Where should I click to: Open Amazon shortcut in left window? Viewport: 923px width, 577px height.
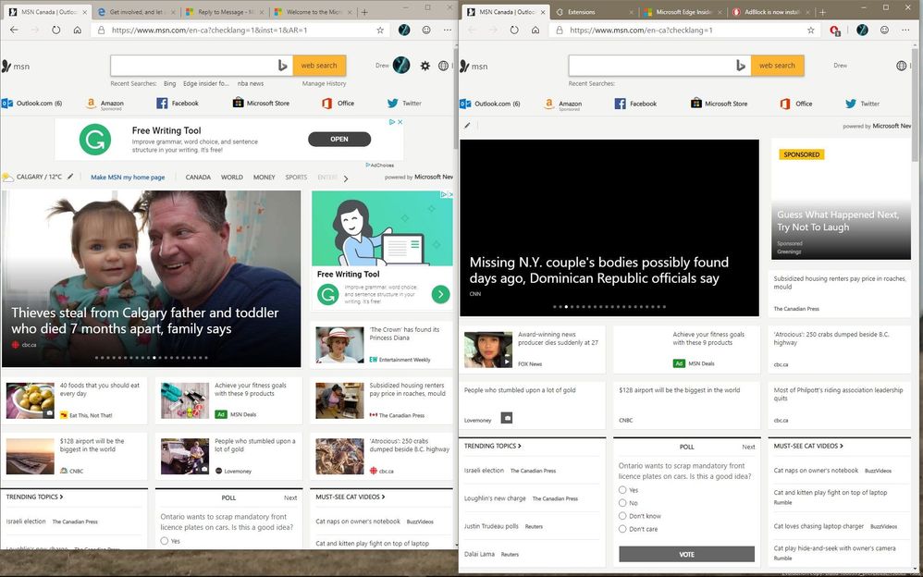tap(105, 104)
